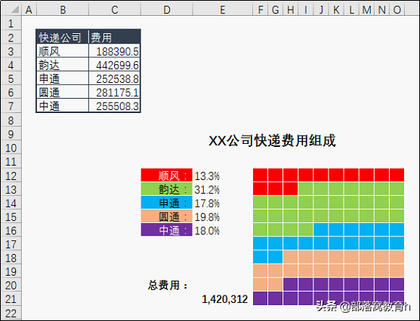Image resolution: width=420 pixels, height=321 pixels.
Task: Select column D header
Action: pos(167,10)
